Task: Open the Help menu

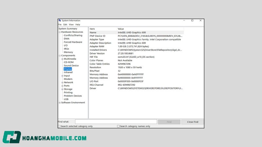Action: [78, 24]
